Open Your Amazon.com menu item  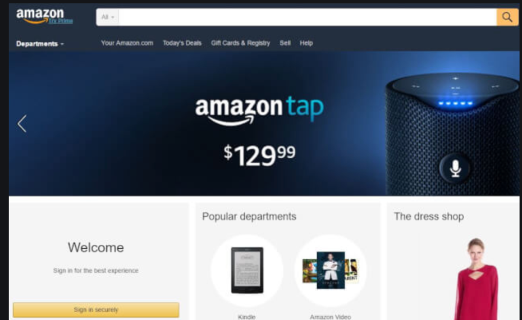click(127, 43)
